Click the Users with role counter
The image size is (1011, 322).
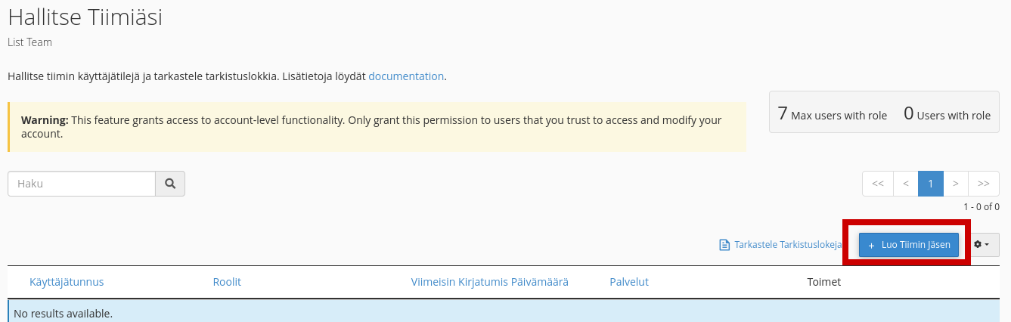point(947,114)
